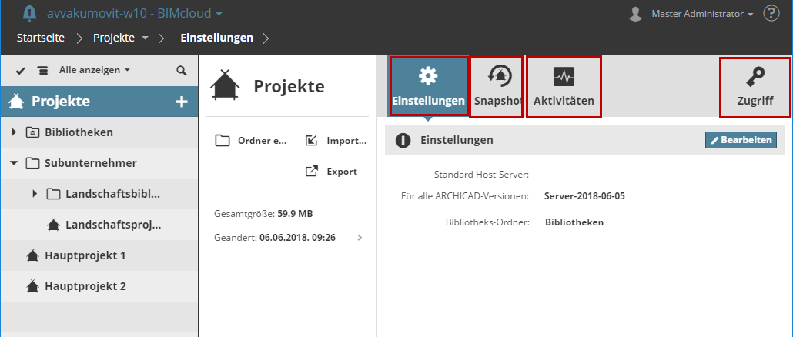Image resolution: width=793 pixels, height=337 pixels.
Task: Click the search magnifier in sidebar
Action: 182,70
